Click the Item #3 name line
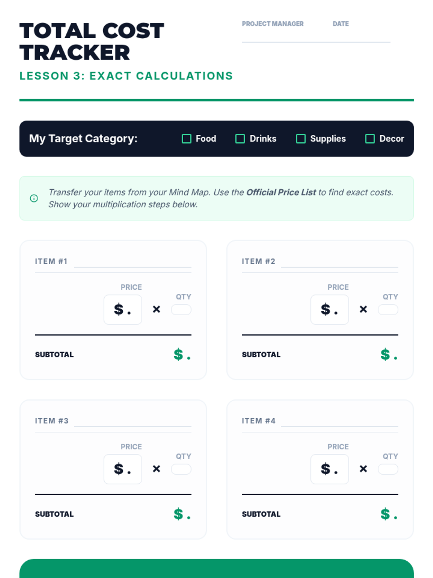Viewport: 433px width, 578px height. 132,422
